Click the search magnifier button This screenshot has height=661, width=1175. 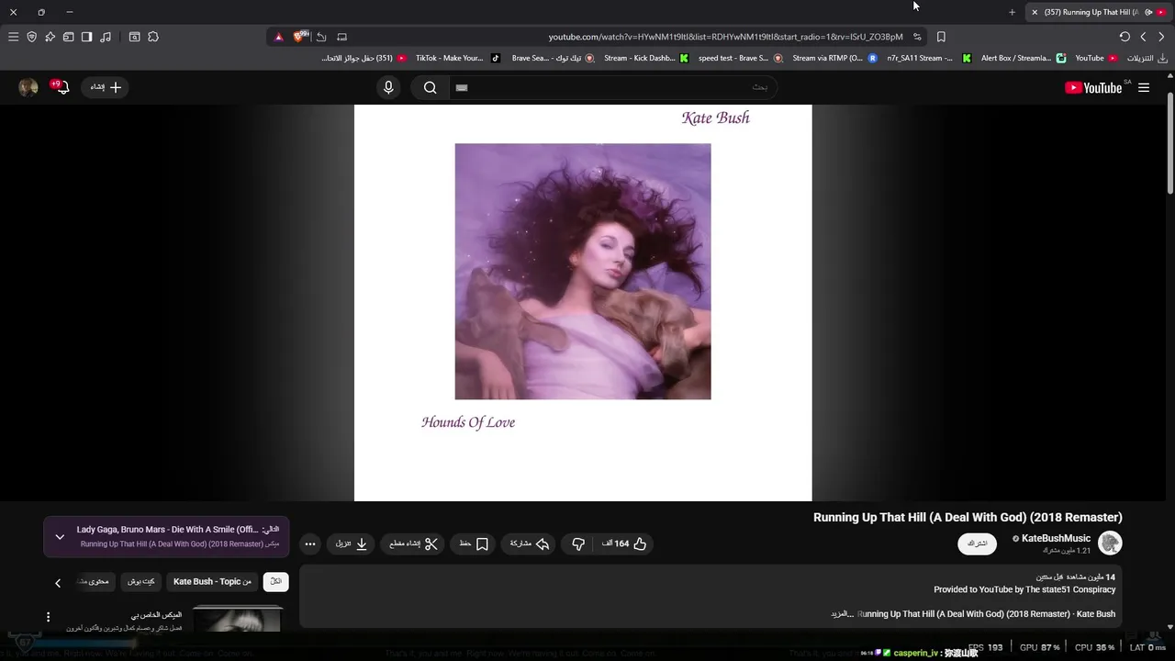tap(430, 87)
